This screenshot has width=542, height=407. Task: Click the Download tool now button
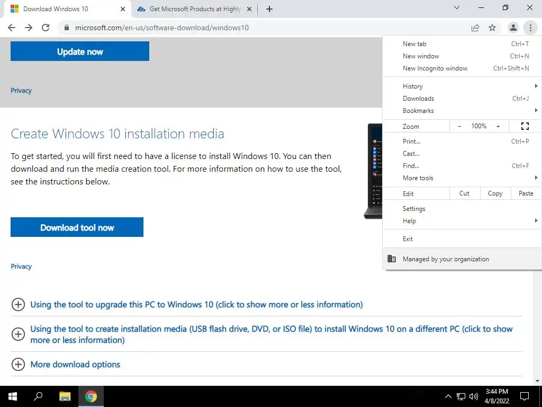tap(77, 227)
